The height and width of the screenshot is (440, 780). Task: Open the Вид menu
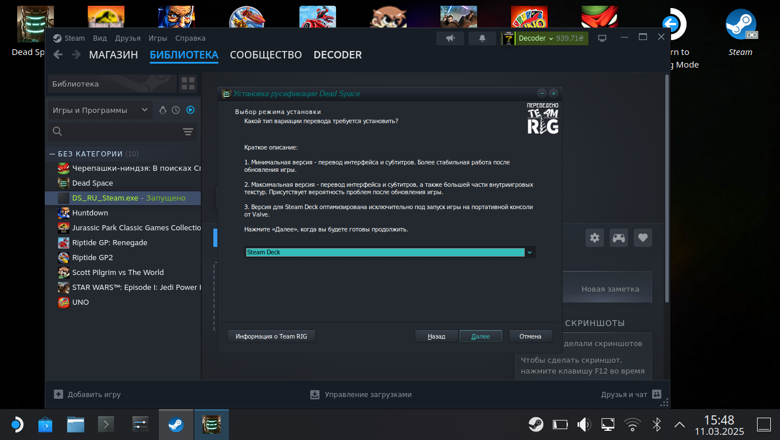click(100, 38)
